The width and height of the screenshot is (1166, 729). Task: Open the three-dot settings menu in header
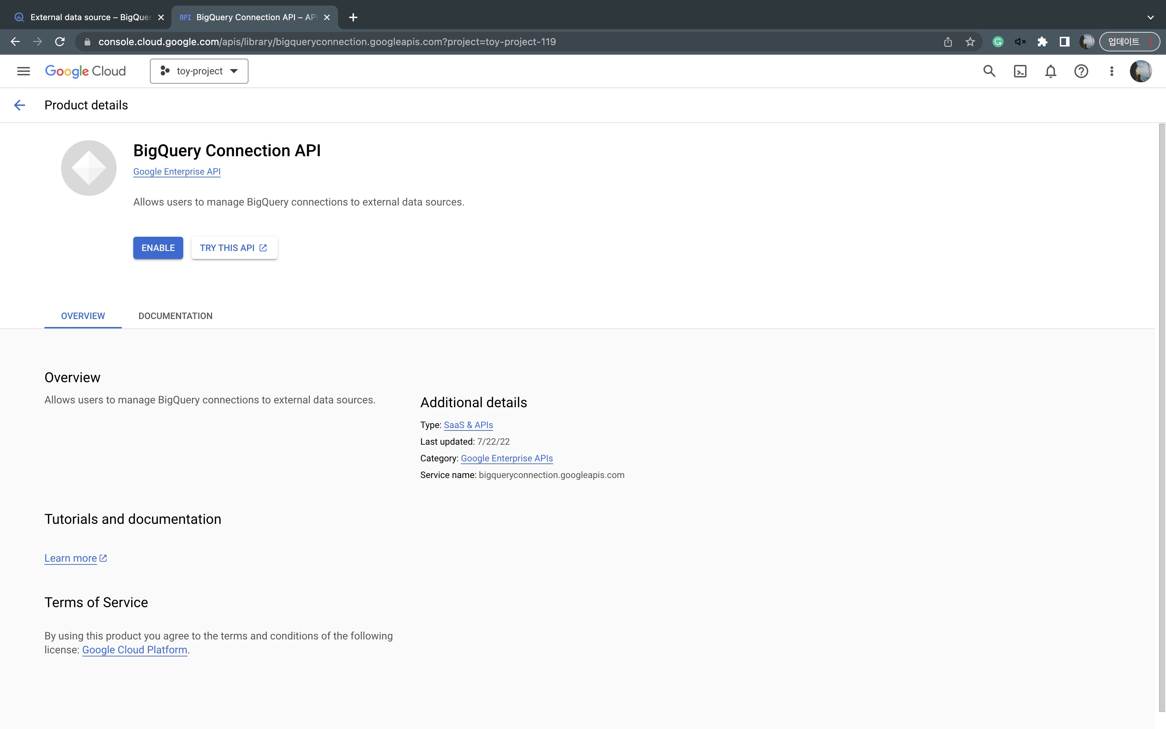[1112, 72]
